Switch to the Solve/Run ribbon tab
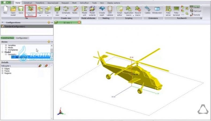This screenshot has width=211, height=121. [x=84, y=3]
